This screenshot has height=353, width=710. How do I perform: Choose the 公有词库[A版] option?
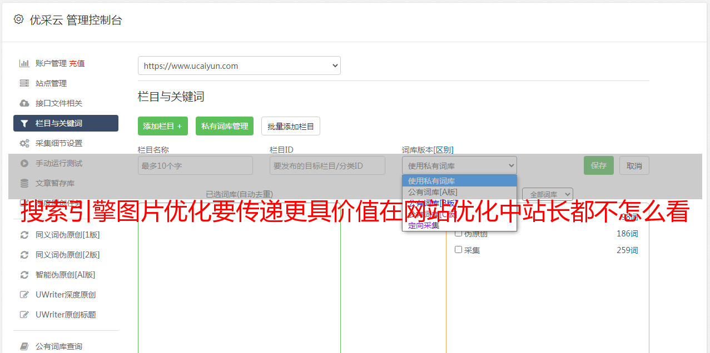459,192
